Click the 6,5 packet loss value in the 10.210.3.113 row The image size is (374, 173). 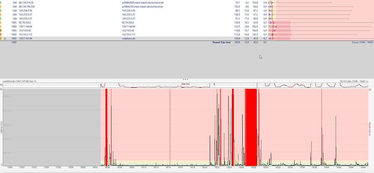(265, 34)
